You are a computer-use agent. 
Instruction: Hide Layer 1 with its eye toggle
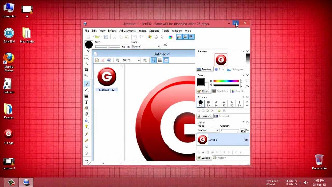click(x=246, y=140)
